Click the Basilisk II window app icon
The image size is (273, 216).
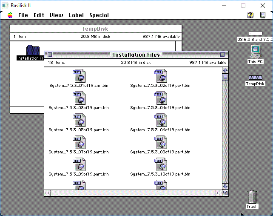(x=5, y=6)
